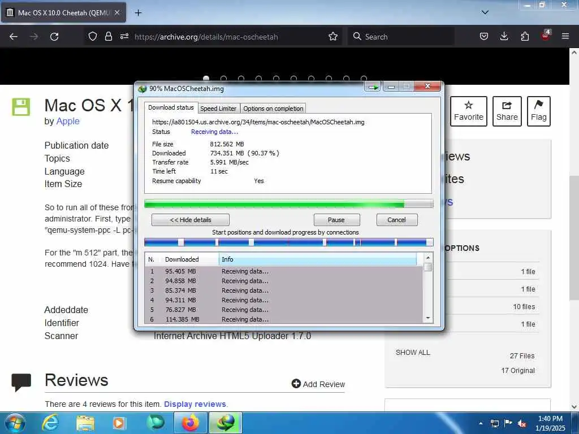Viewport: 579px width, 434px height.
Task: Open Windows Start menu orb
Action: pos(15,423)
